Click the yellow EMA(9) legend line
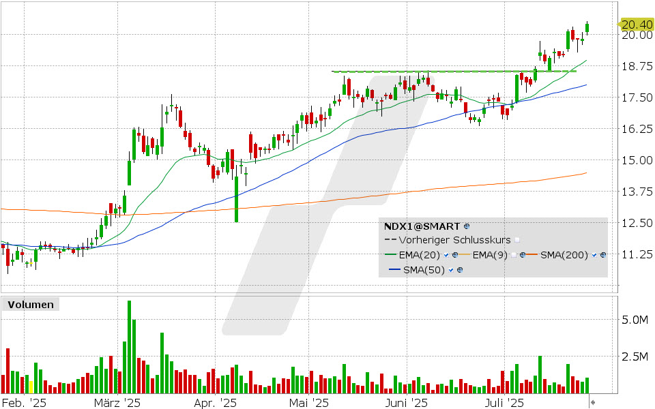The image size is (655, 409). (x=464, y=254)
